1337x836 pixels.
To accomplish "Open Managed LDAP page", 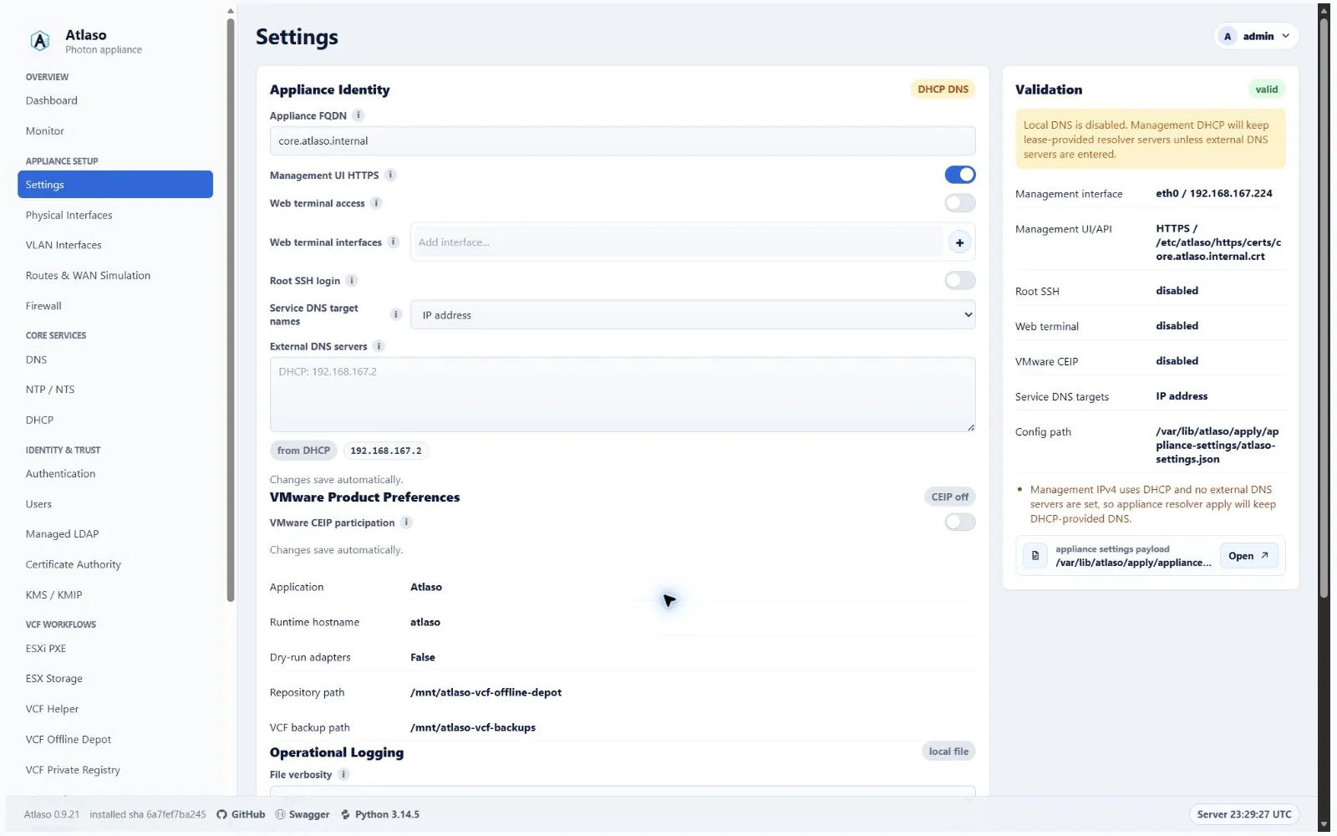I will click(115, 534).
